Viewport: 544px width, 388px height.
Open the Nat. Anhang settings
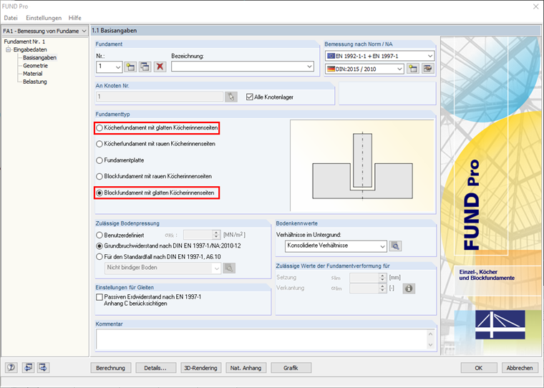click(246, 368)
